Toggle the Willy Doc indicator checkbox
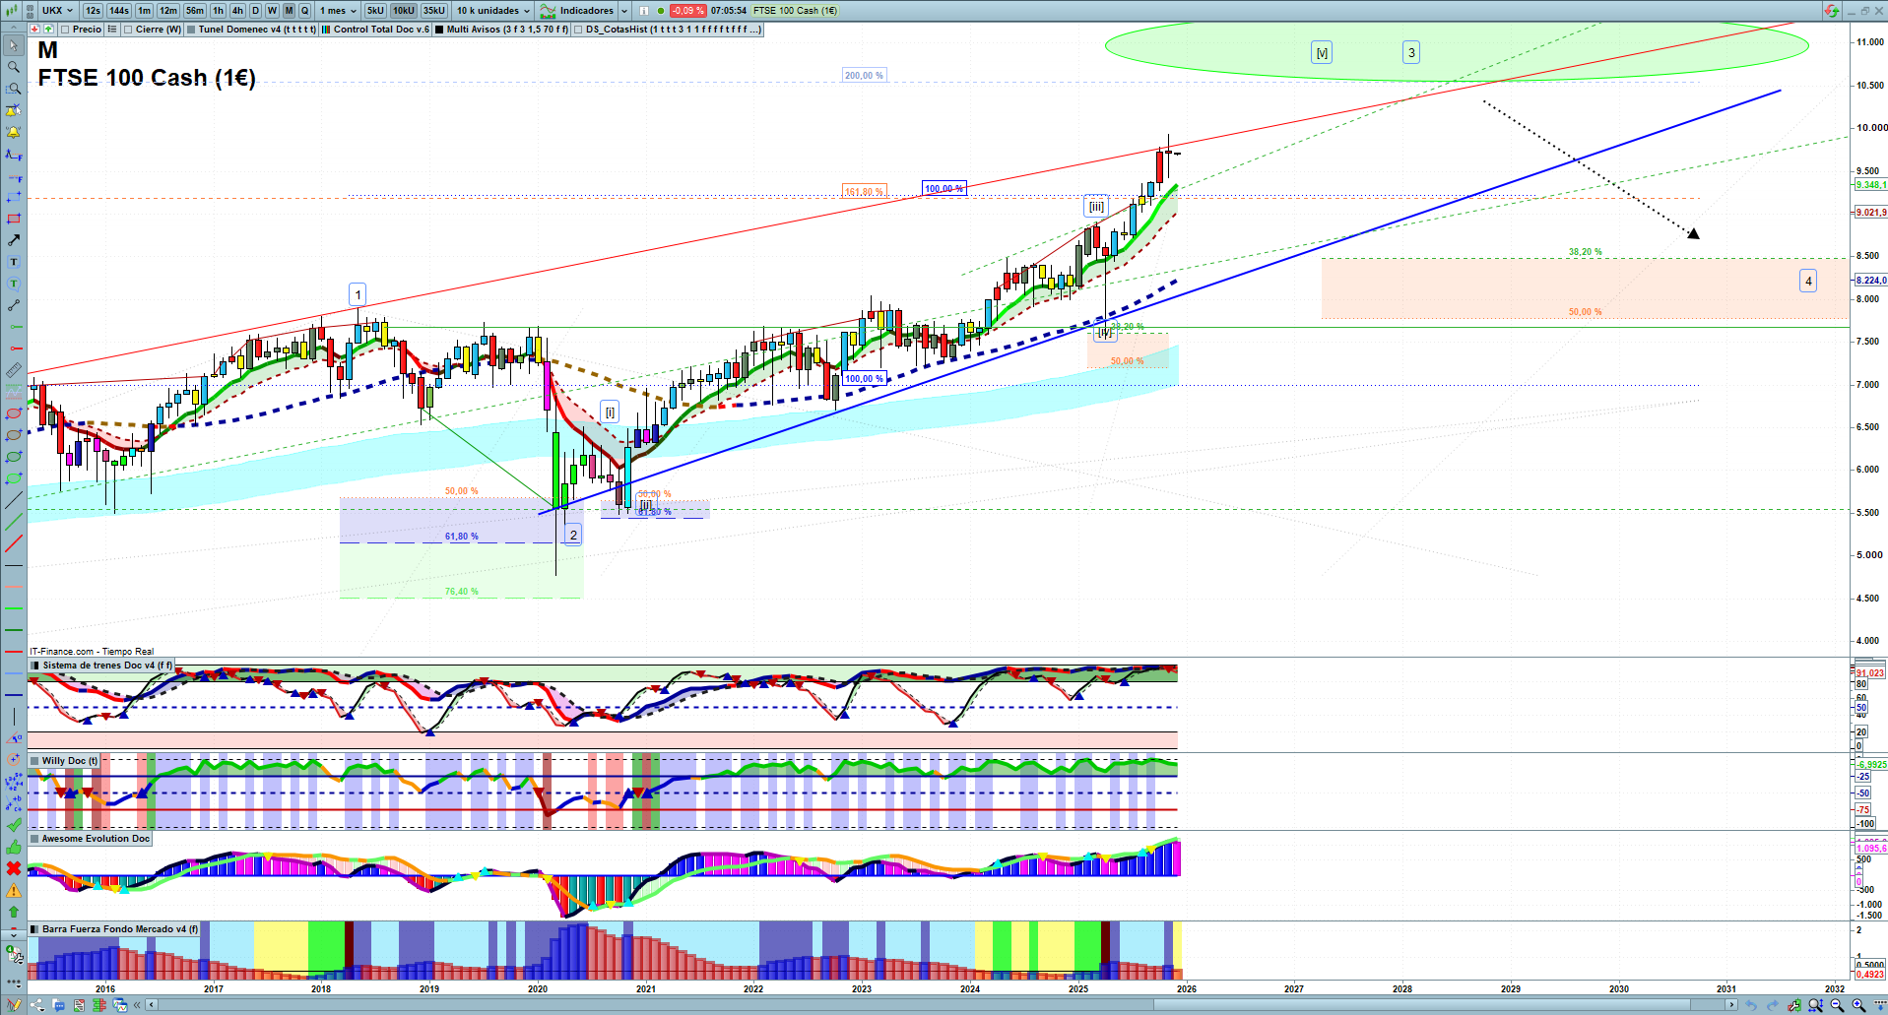The width and height of the screenshot is (1888, 1015). (35, 761)
